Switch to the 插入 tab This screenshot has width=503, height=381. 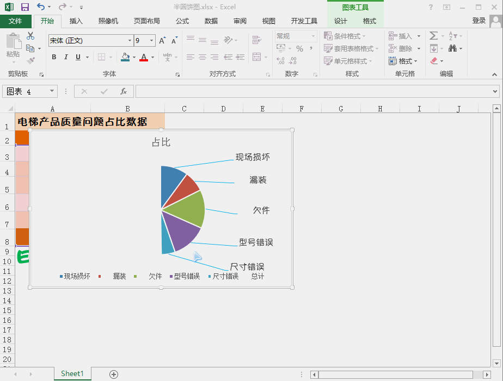(76, 21)
